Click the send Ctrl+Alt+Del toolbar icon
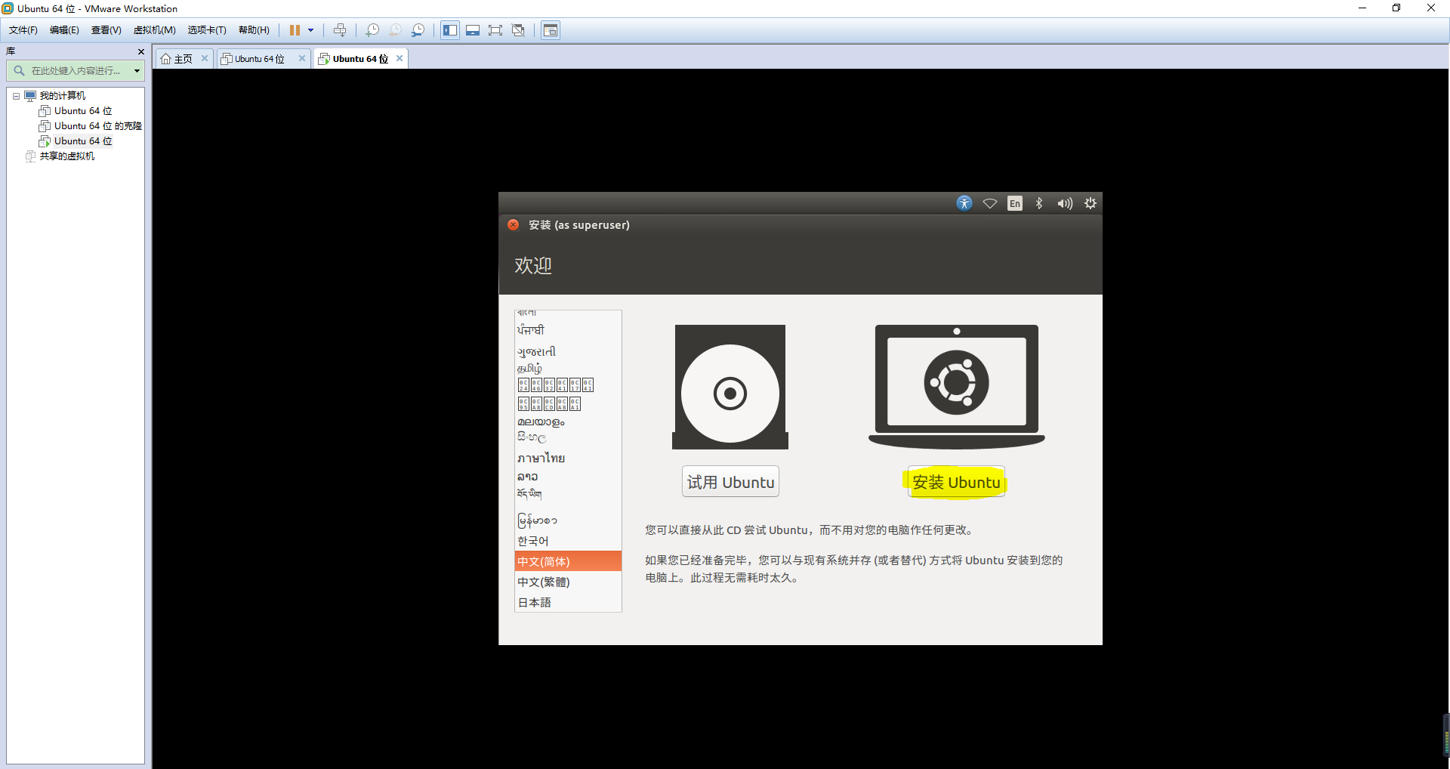1450x769 pixels. (340, 30)
